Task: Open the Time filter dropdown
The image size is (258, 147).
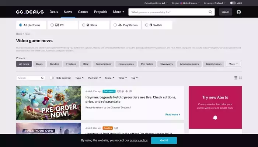Action: (123, 78)
